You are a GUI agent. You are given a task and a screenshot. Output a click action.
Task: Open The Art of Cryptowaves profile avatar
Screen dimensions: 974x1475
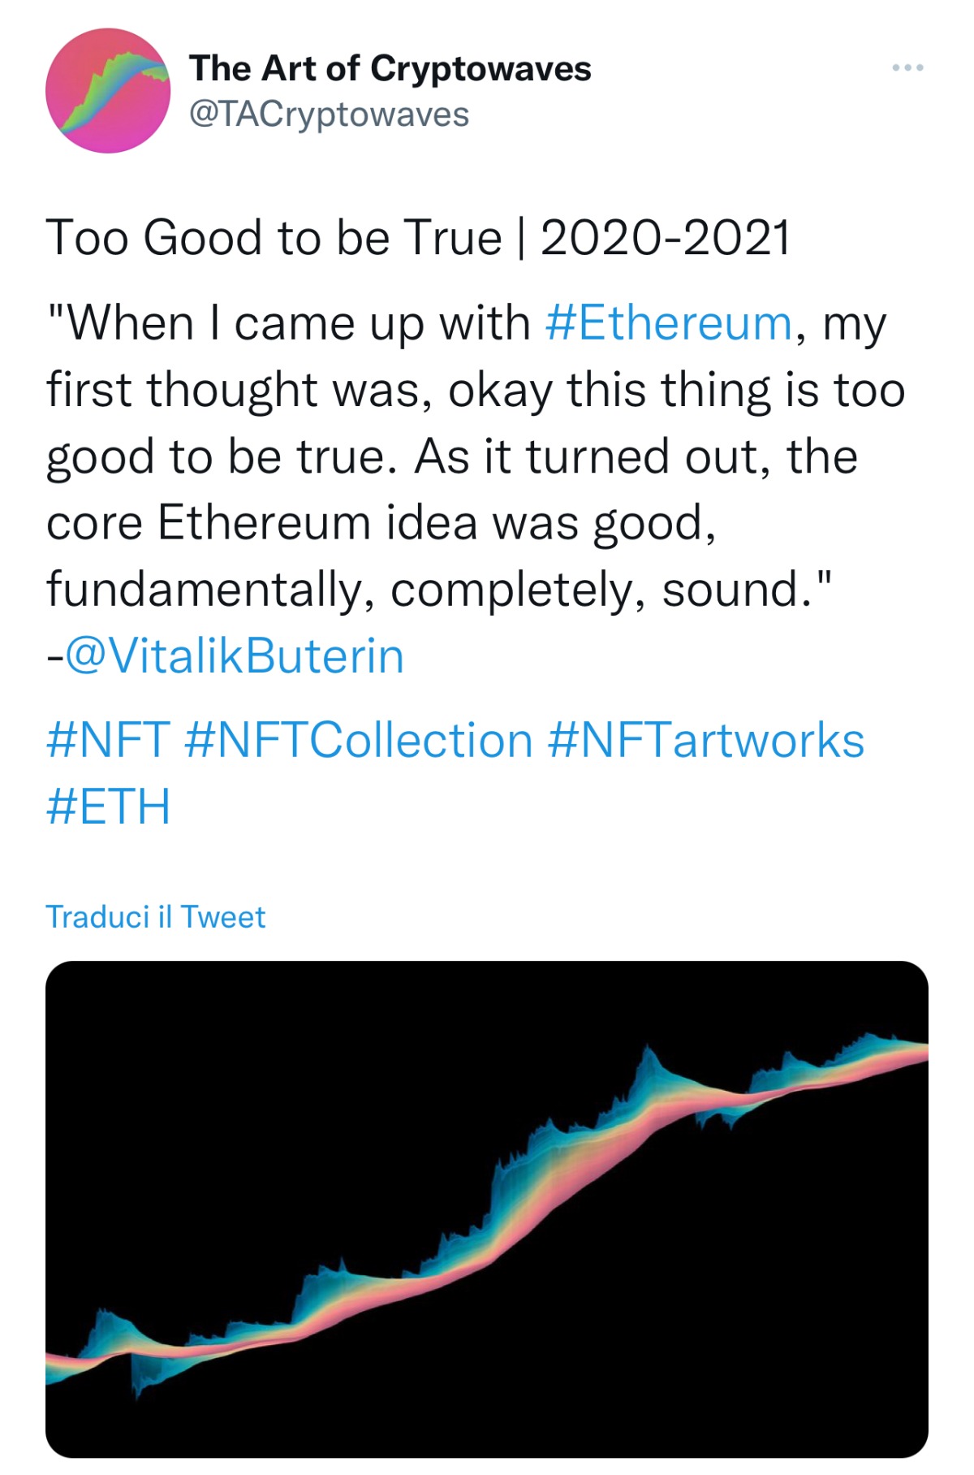pyautogui.click(x=108, y=90)
